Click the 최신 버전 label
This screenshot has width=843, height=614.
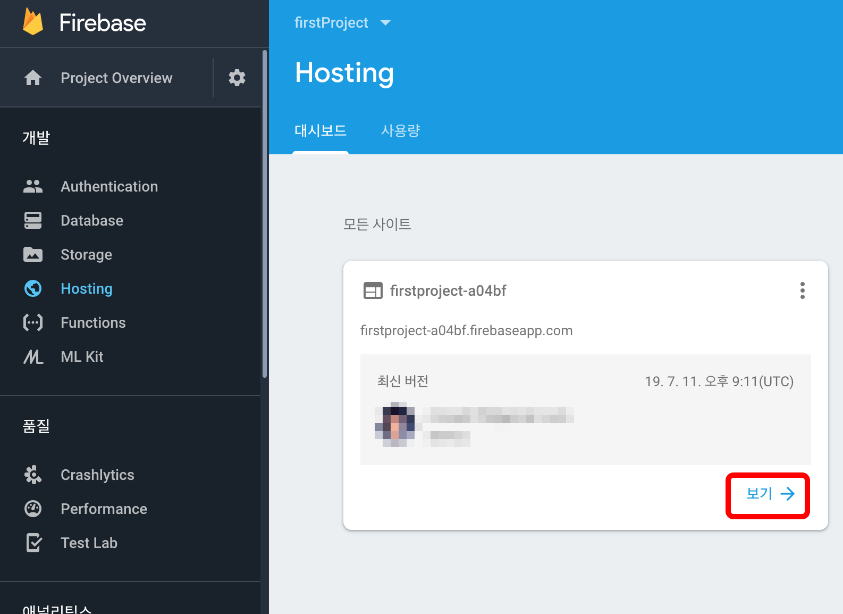[403, 381]
